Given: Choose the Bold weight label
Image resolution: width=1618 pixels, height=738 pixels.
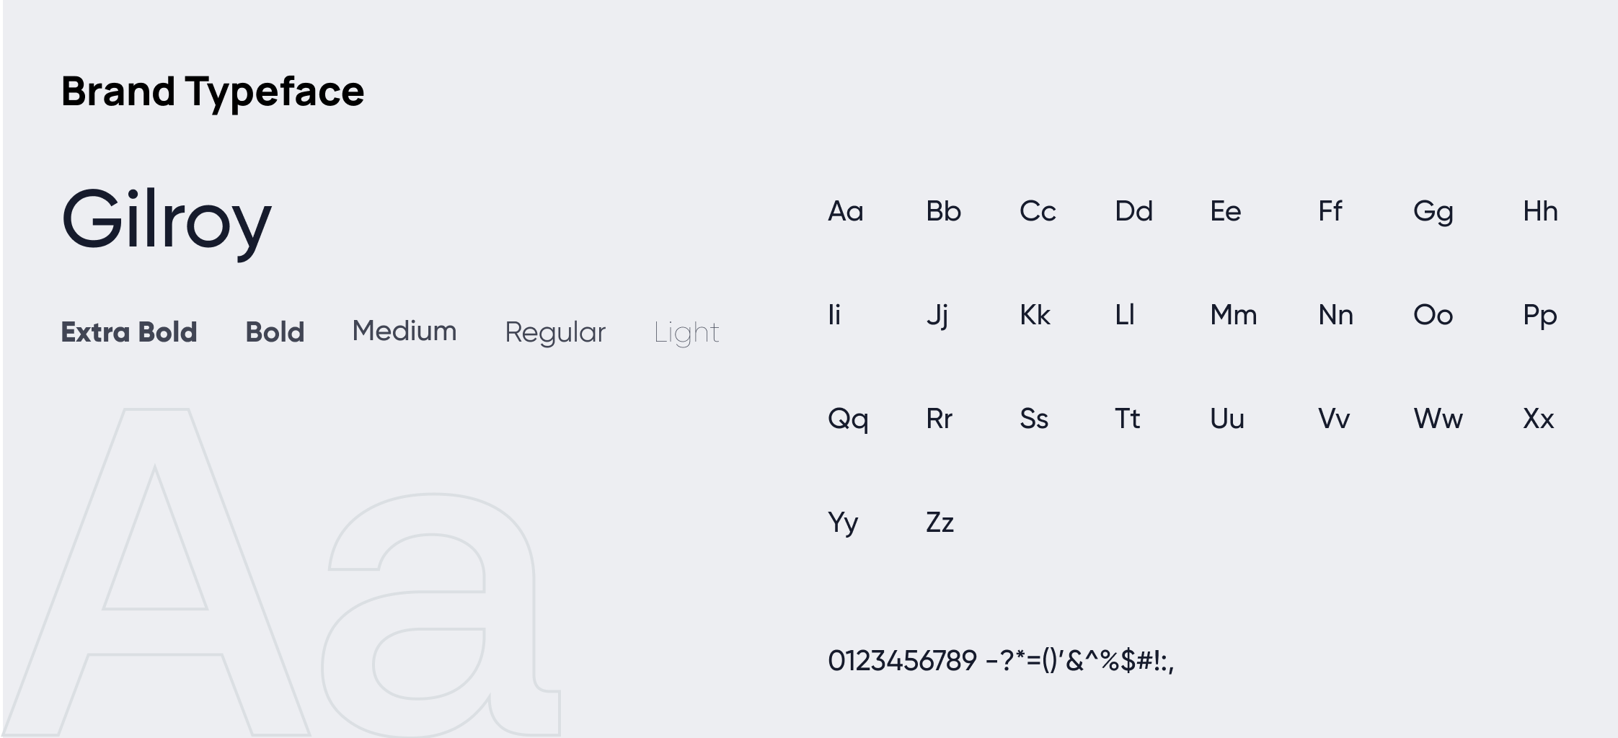Looking at the screenshot, I should [275, 332].
